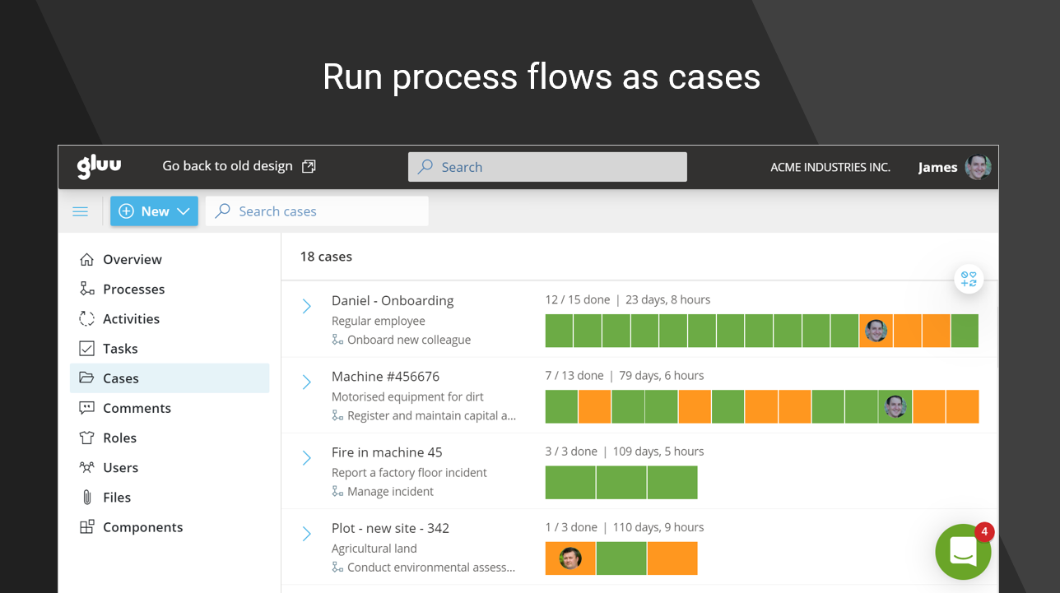Click the Components icon in sidebar
1060x593 pixels.
point(86,527)
